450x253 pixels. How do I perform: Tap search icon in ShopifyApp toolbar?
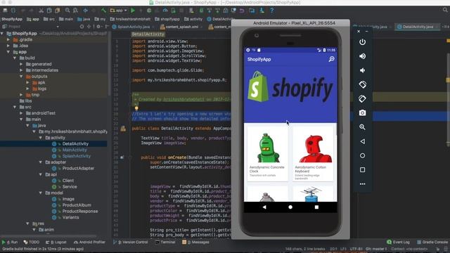(x=331, y=59)
